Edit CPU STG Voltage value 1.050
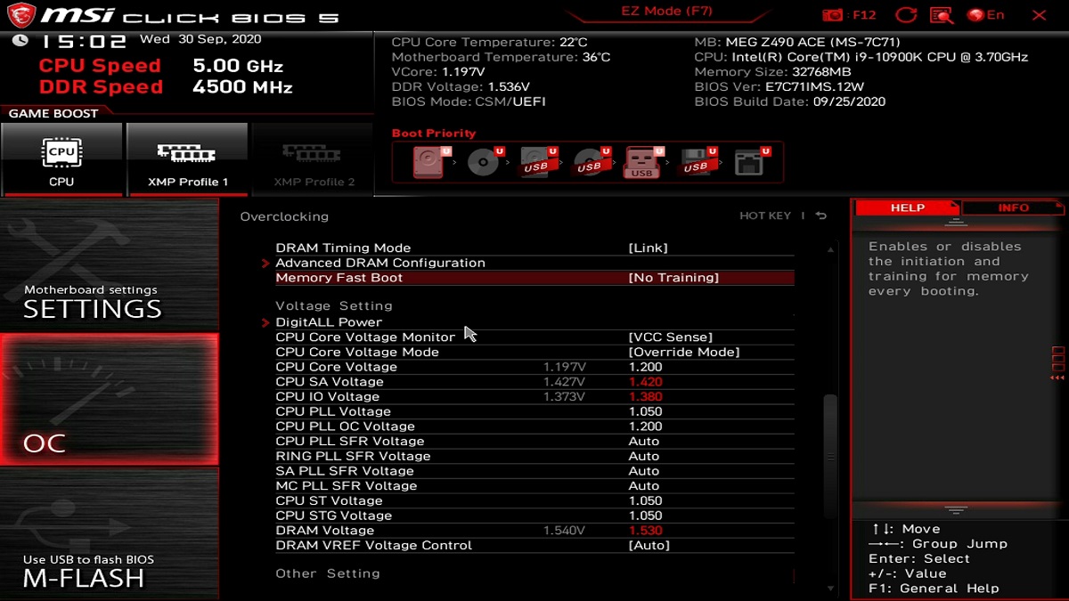The image size is (1069, 601). pyautogui.click(x=645, y=516)
